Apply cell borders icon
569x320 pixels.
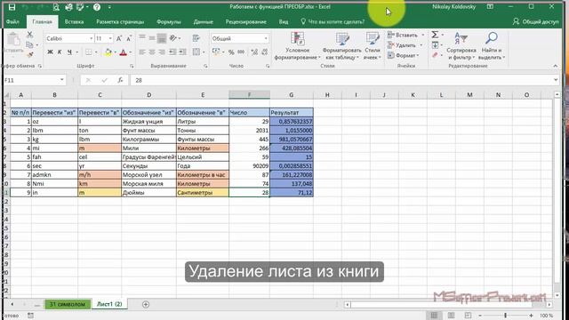89,52
